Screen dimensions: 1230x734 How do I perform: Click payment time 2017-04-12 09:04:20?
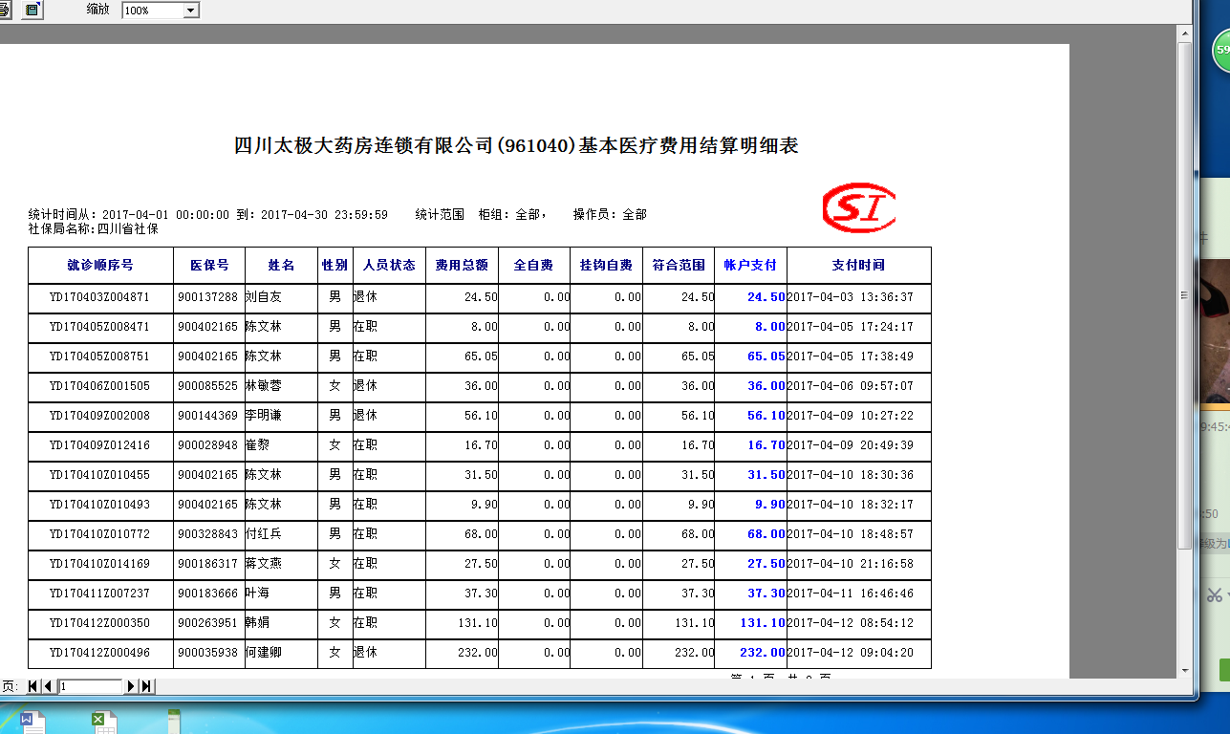click(851, 653)
